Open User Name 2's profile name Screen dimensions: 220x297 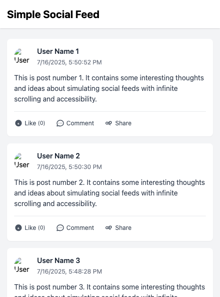point(59,156)
